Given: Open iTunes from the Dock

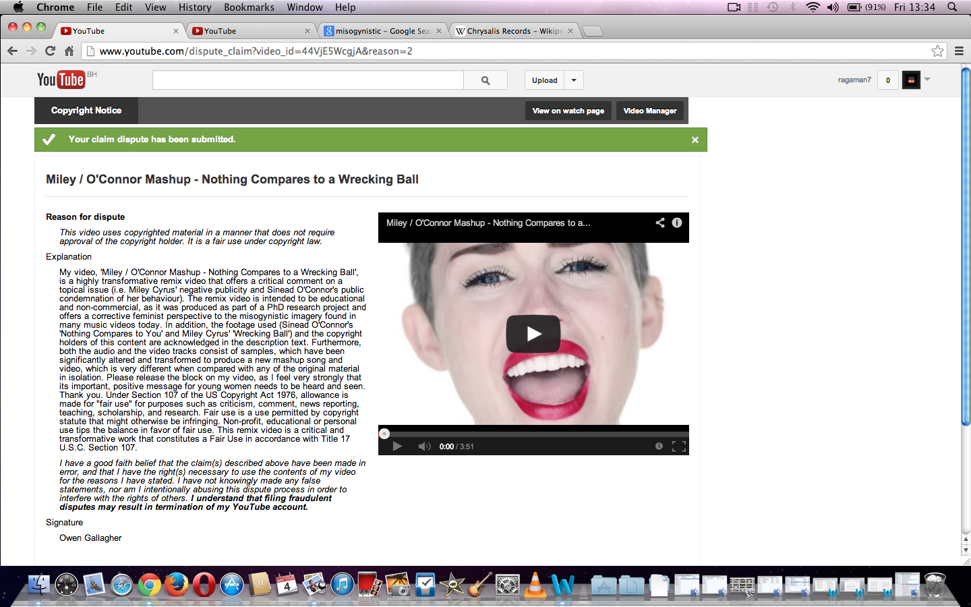Looking at the screenshot, I should coord(343,584).
